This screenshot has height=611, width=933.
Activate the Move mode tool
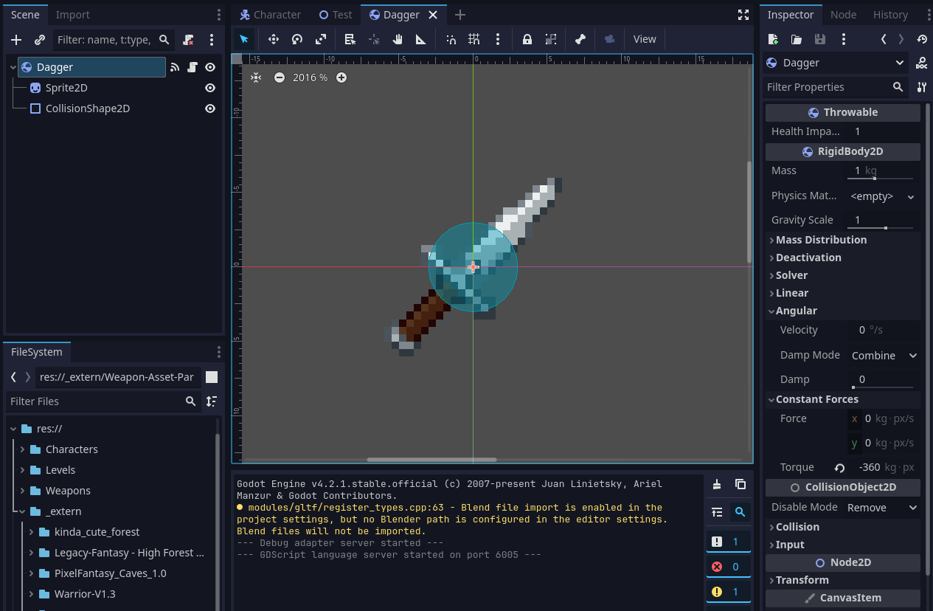click(x=273, y=39)
